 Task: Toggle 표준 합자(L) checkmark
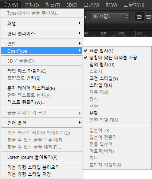click(x=117, y=51)
